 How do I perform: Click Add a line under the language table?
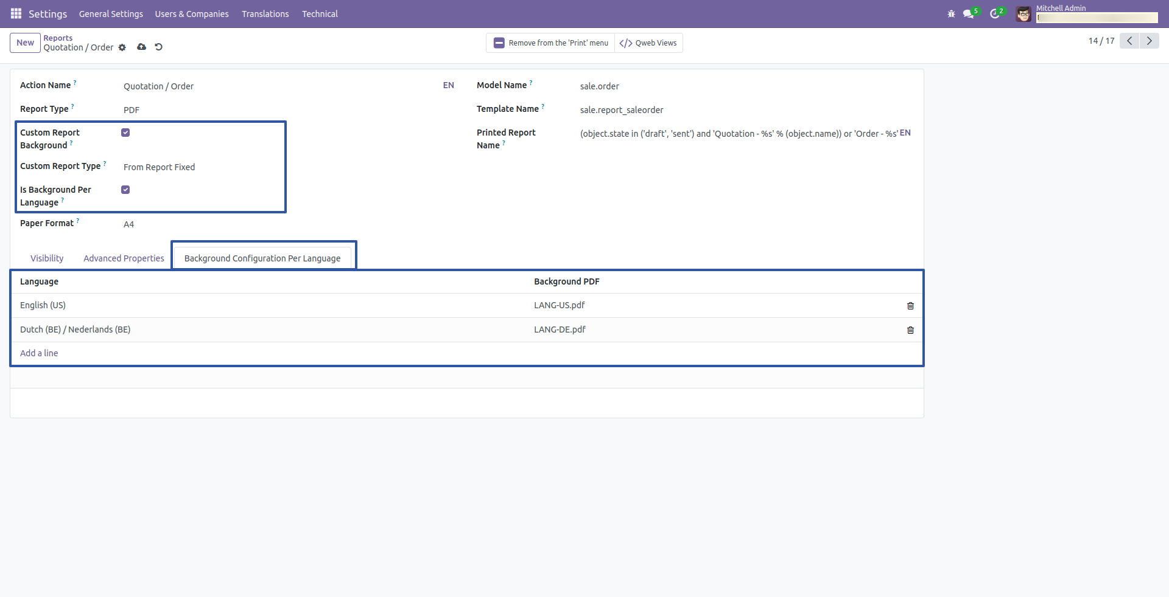(39, 353)
